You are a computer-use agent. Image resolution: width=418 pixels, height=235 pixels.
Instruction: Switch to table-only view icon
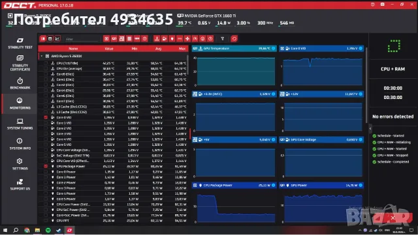50,39
